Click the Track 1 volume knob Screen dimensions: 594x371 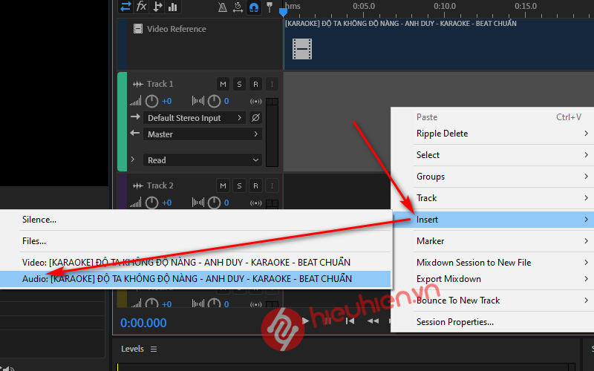click(x=152, y=101)
